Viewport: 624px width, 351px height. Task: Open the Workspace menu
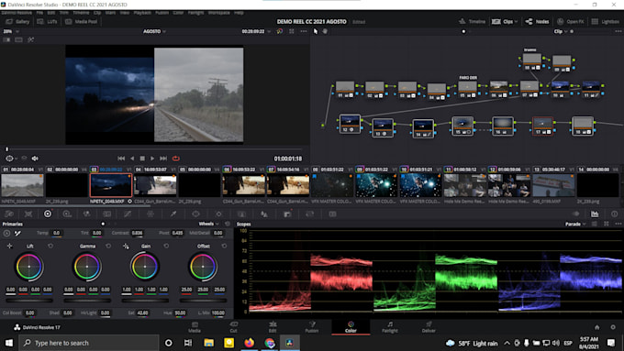(219, 13)
